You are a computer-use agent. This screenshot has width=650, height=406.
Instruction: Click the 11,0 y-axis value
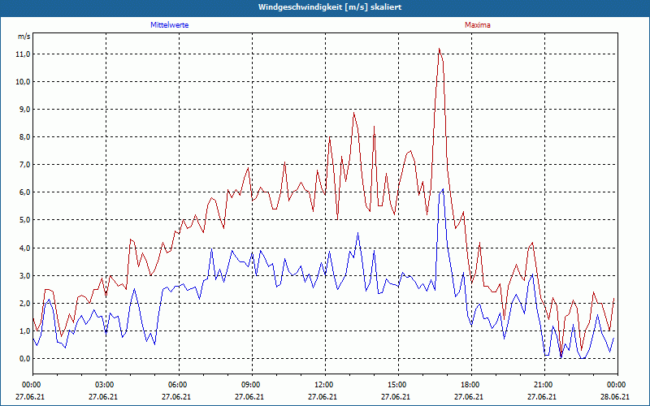point(23,54)
